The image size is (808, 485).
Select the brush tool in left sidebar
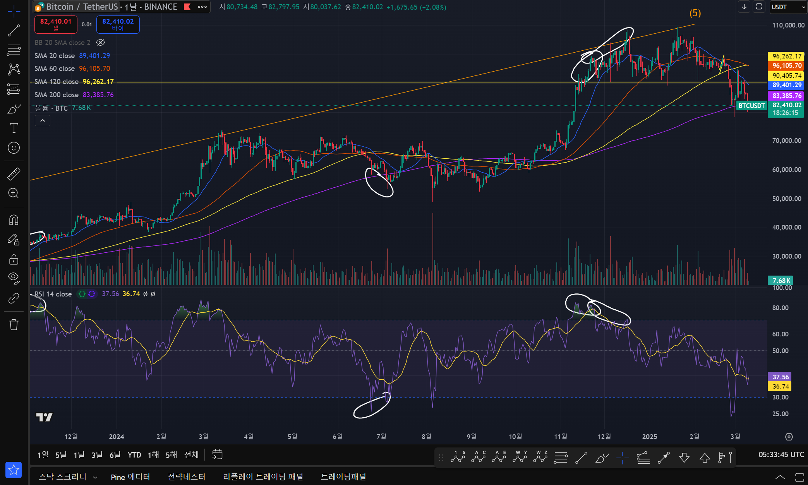pyautogui.click(x=14, y=109)
